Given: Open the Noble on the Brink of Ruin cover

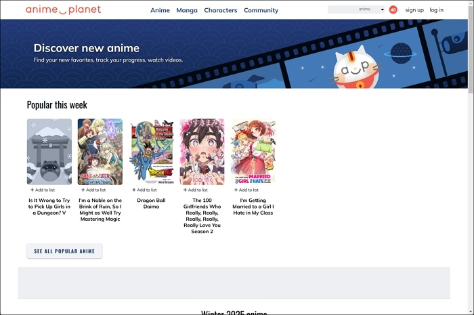Looking at the screenshot, I should tap(100, 152).
